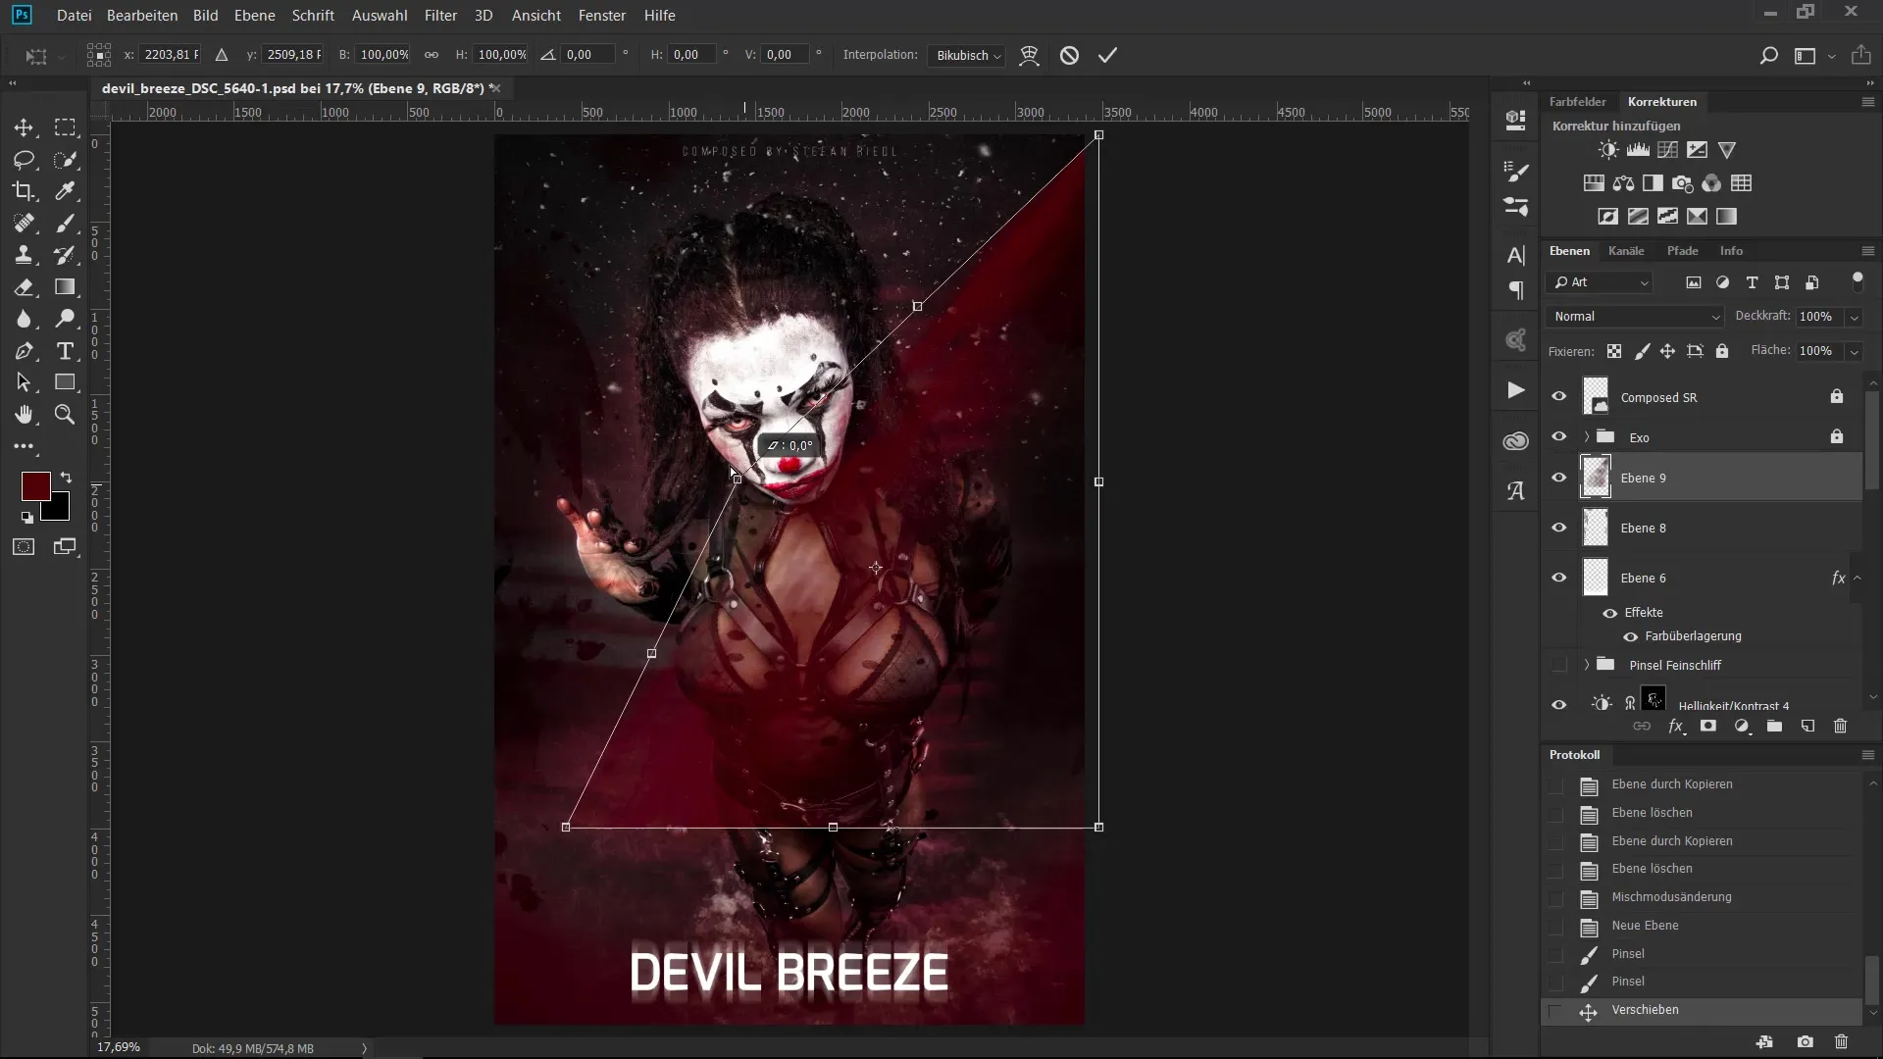This screenshot has width=1883, height=1059.
Task: Delete layer trash icon in Ebenen panel
Action: coord(1840,727)
